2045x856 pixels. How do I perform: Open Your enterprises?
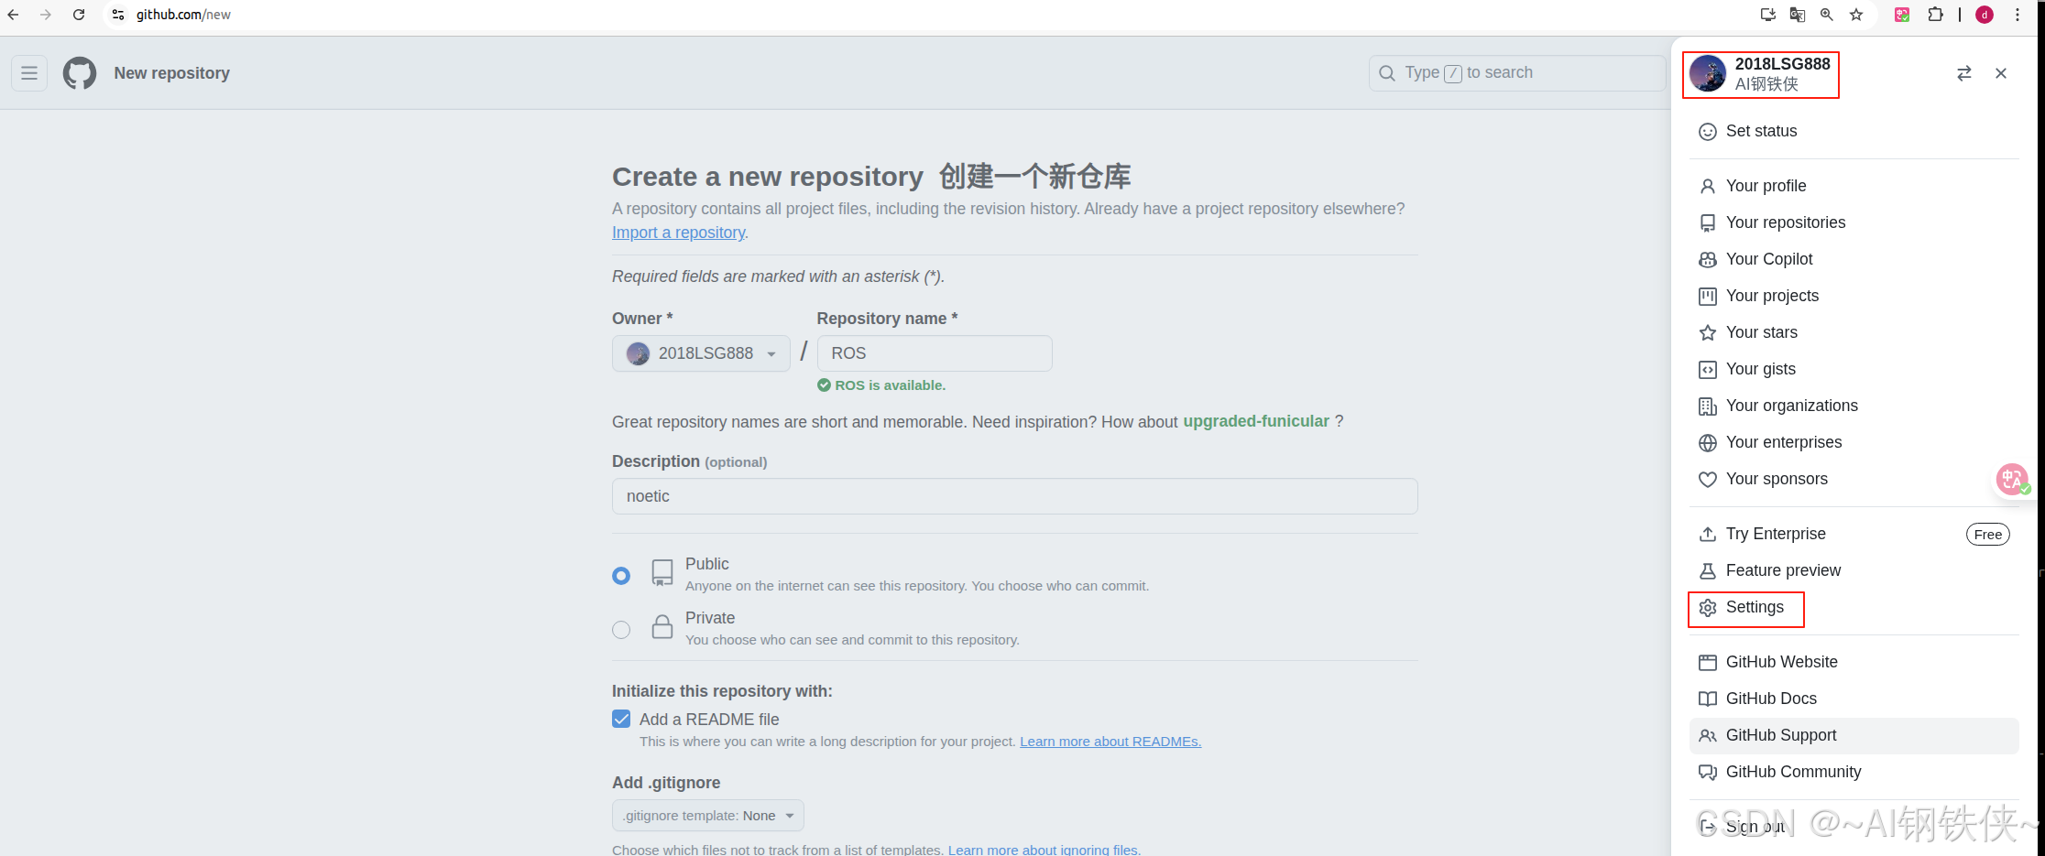tap(1854, 442)
